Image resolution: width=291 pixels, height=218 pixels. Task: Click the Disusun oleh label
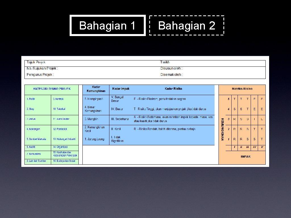171,68
